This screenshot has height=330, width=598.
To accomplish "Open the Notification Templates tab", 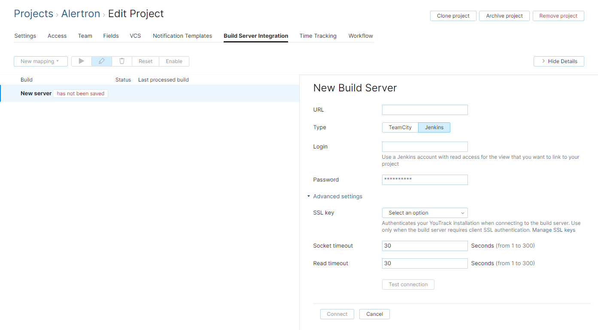I will pos(182,36).
